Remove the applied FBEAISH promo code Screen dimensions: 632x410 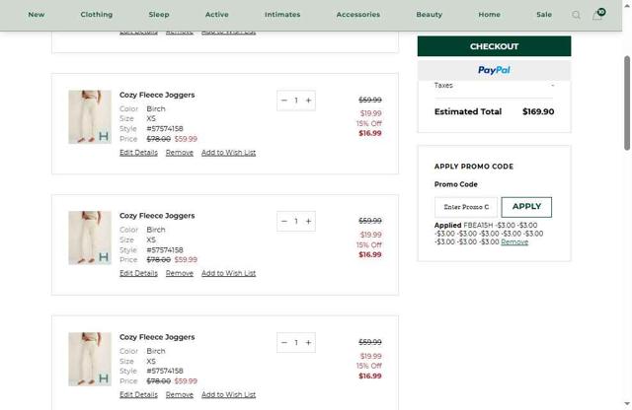514,241
